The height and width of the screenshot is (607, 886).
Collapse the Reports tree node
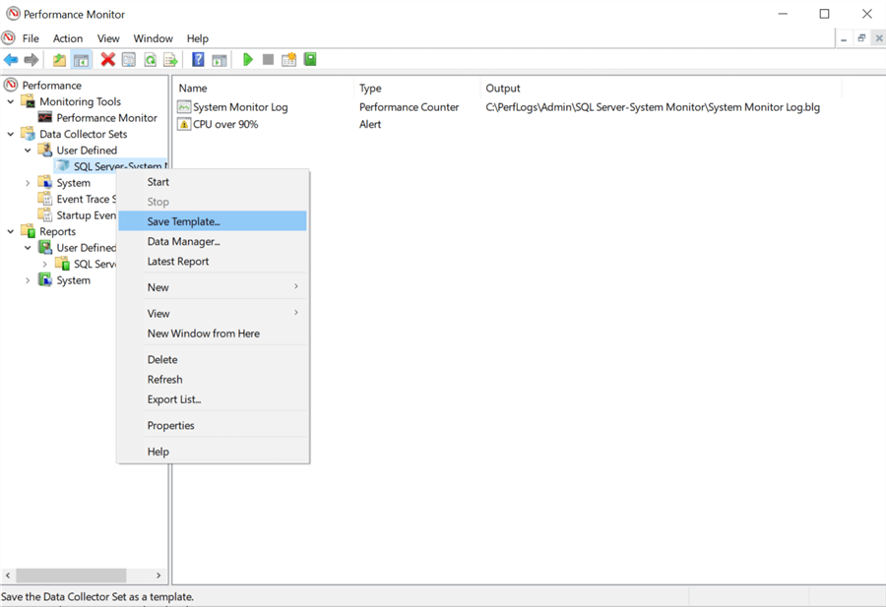[x=11, y=231]
